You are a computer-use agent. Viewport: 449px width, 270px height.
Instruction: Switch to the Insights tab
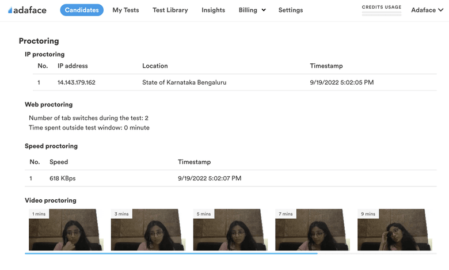tap(213, 10)
